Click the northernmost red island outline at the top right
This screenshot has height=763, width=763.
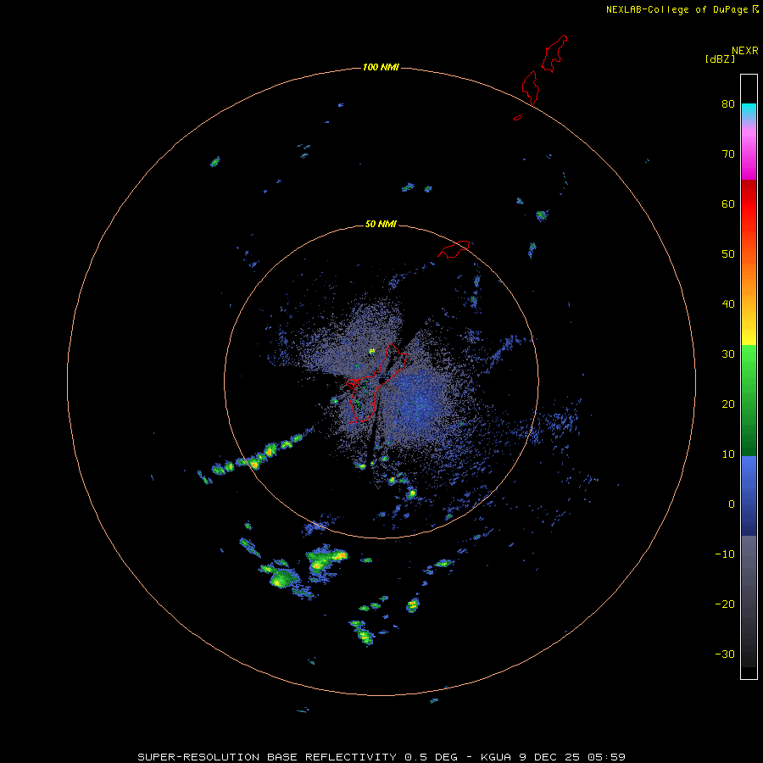pyautogui.click(x=554, y=53)
